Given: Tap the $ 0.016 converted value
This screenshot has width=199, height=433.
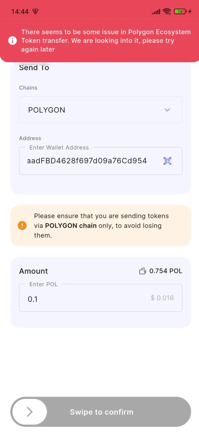Looking at the screenshot, I should [x=162, y=298].
